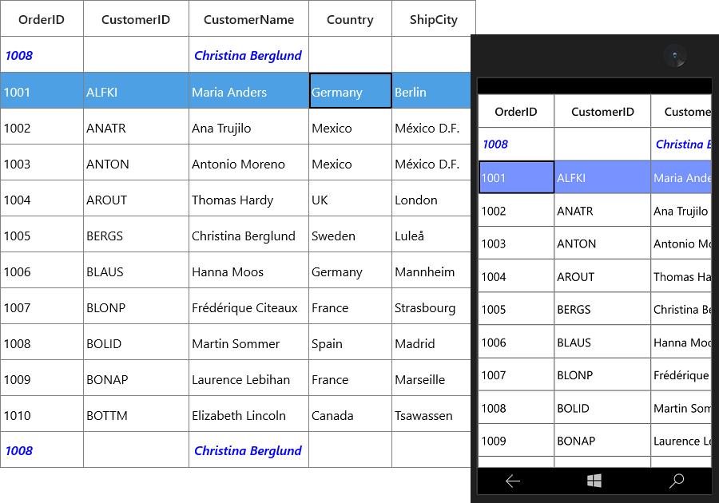This screenshot has width=719, height=503.
Task: Click the bottom blue italic 1008 footer cell
Action: tap(42, 450)
